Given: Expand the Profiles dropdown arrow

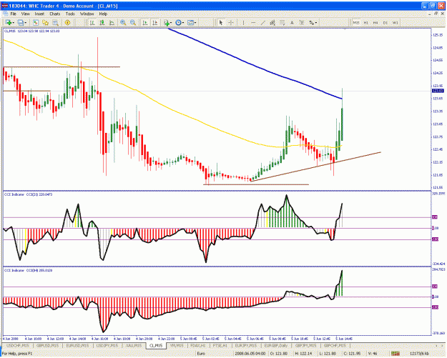Looking at the screenshot, I should pos(25,23).
